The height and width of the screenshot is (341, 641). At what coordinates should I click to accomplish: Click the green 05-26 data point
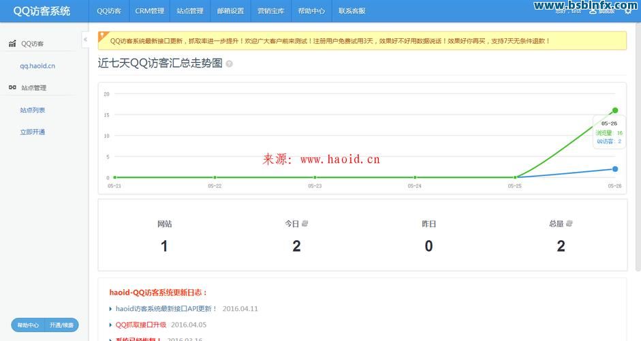click(615, 110)
